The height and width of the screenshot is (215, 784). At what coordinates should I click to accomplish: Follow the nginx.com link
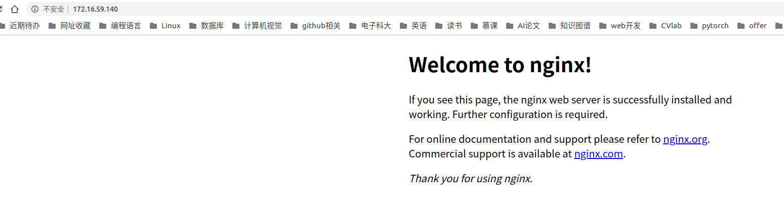coord(598,154)
